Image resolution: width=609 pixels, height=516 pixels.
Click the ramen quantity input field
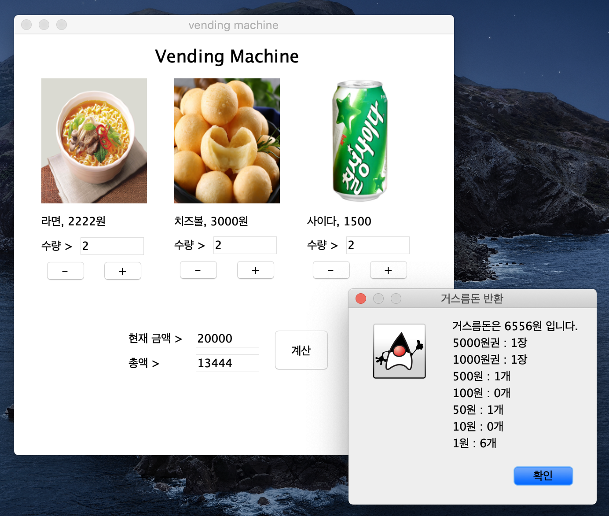[x=112, y=246]
